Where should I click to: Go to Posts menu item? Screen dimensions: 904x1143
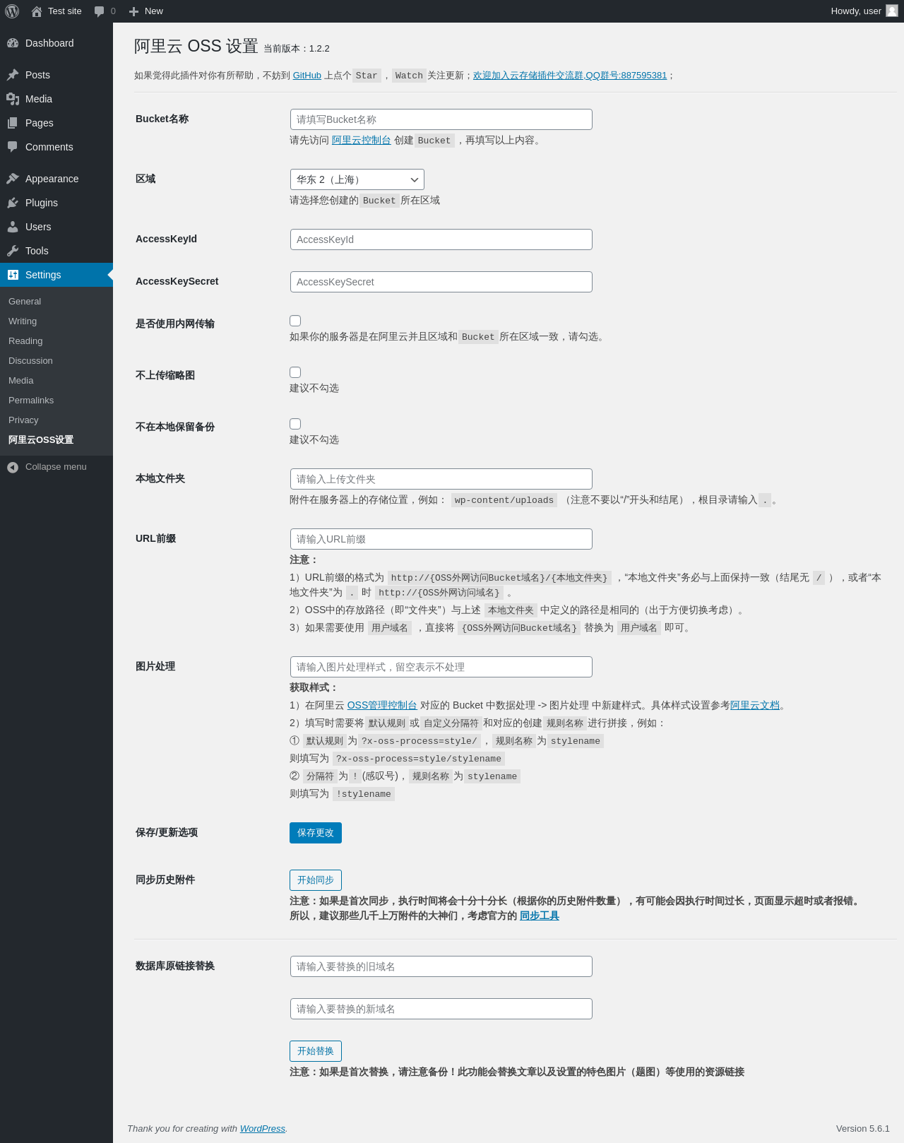[x=56, y=75]
